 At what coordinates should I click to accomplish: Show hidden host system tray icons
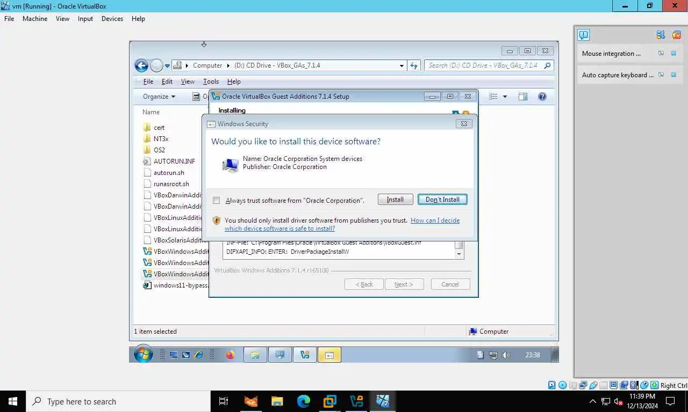pyautogui.click(x=593, y=401)
